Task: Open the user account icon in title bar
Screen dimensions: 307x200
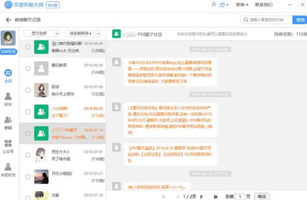Action: pyautogui.click(x=214, y=4)
